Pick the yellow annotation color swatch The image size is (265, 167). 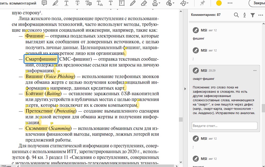pyautogui.click(x=219, y=3)
